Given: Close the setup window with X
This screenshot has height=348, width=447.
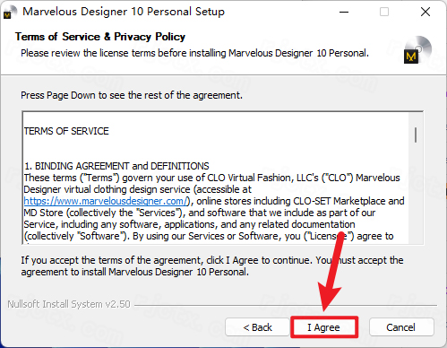Looking at the screenshot, I should 426,13.
